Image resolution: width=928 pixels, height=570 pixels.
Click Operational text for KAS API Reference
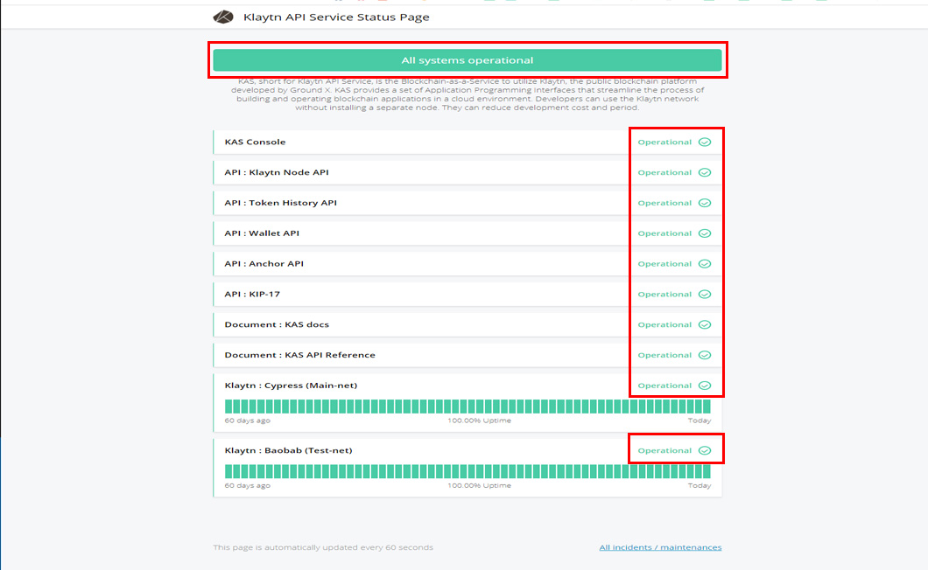tap(664, 355)
